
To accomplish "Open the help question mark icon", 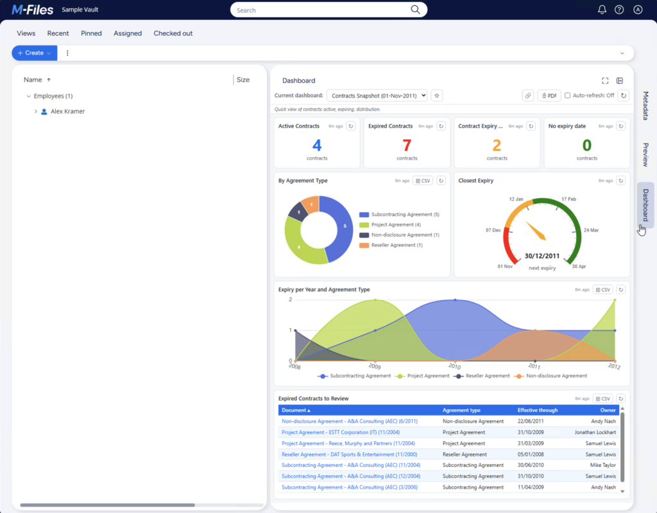I will pyautogui.click(x=619, y=10).
